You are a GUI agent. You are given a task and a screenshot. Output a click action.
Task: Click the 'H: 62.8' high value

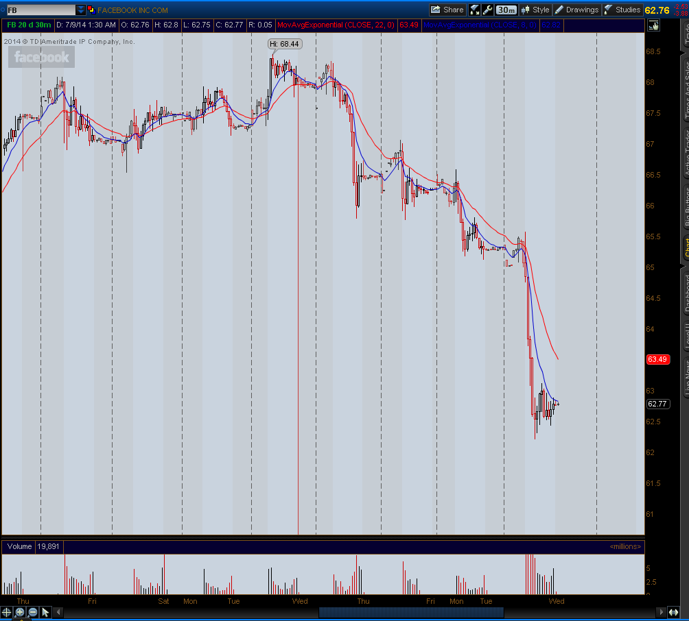(166, 25)
